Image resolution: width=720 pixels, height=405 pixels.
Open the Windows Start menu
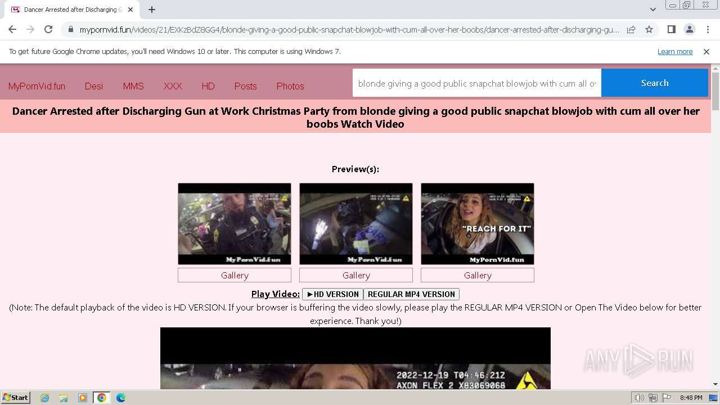(x=16, y=397)
